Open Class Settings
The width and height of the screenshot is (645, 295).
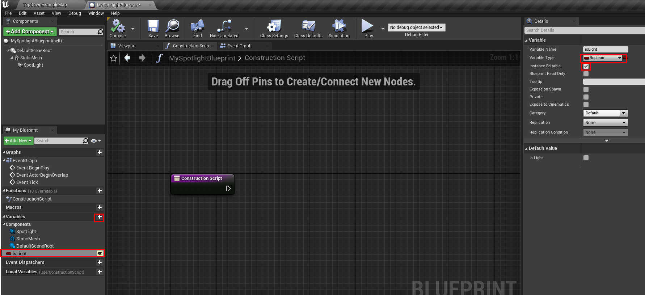coord(274,29)
